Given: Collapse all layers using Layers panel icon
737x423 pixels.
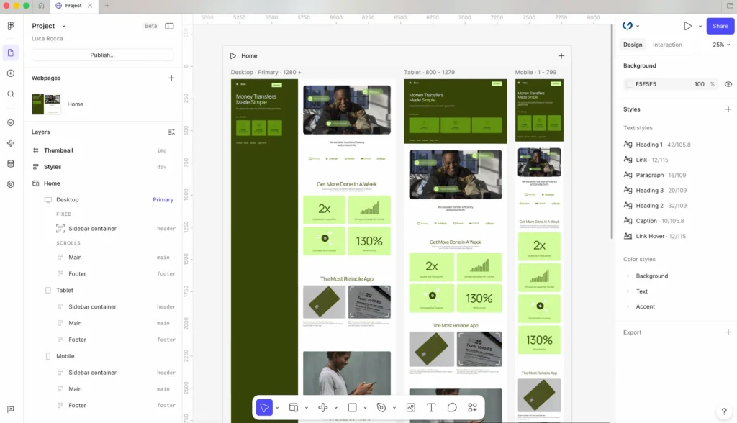Looking at the screenshot, I should [x=171, y=132].
